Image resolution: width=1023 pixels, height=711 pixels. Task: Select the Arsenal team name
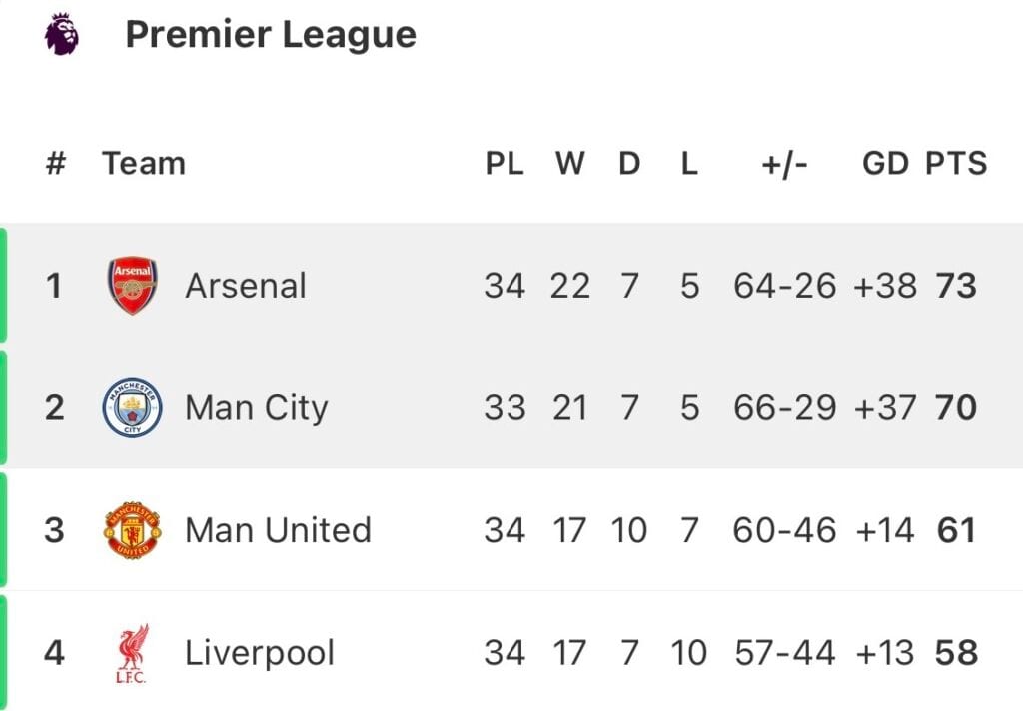pos(246,286)
